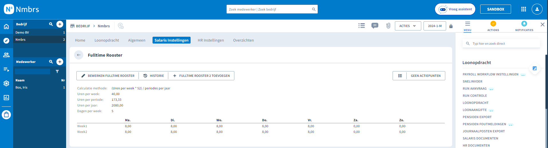The image size is (548, 148).
Task: Open the playlist run icon in sidebar
Action: coord(6,69)
